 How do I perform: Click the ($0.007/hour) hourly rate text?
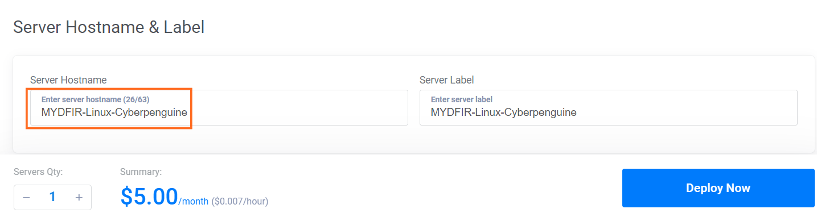[240, 201]
